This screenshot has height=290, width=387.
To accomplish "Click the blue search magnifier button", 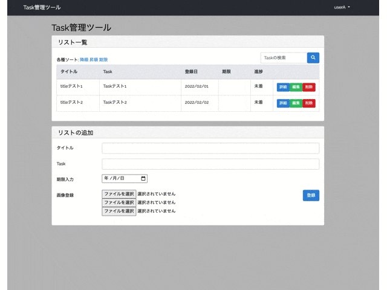I will click(313, 58).
